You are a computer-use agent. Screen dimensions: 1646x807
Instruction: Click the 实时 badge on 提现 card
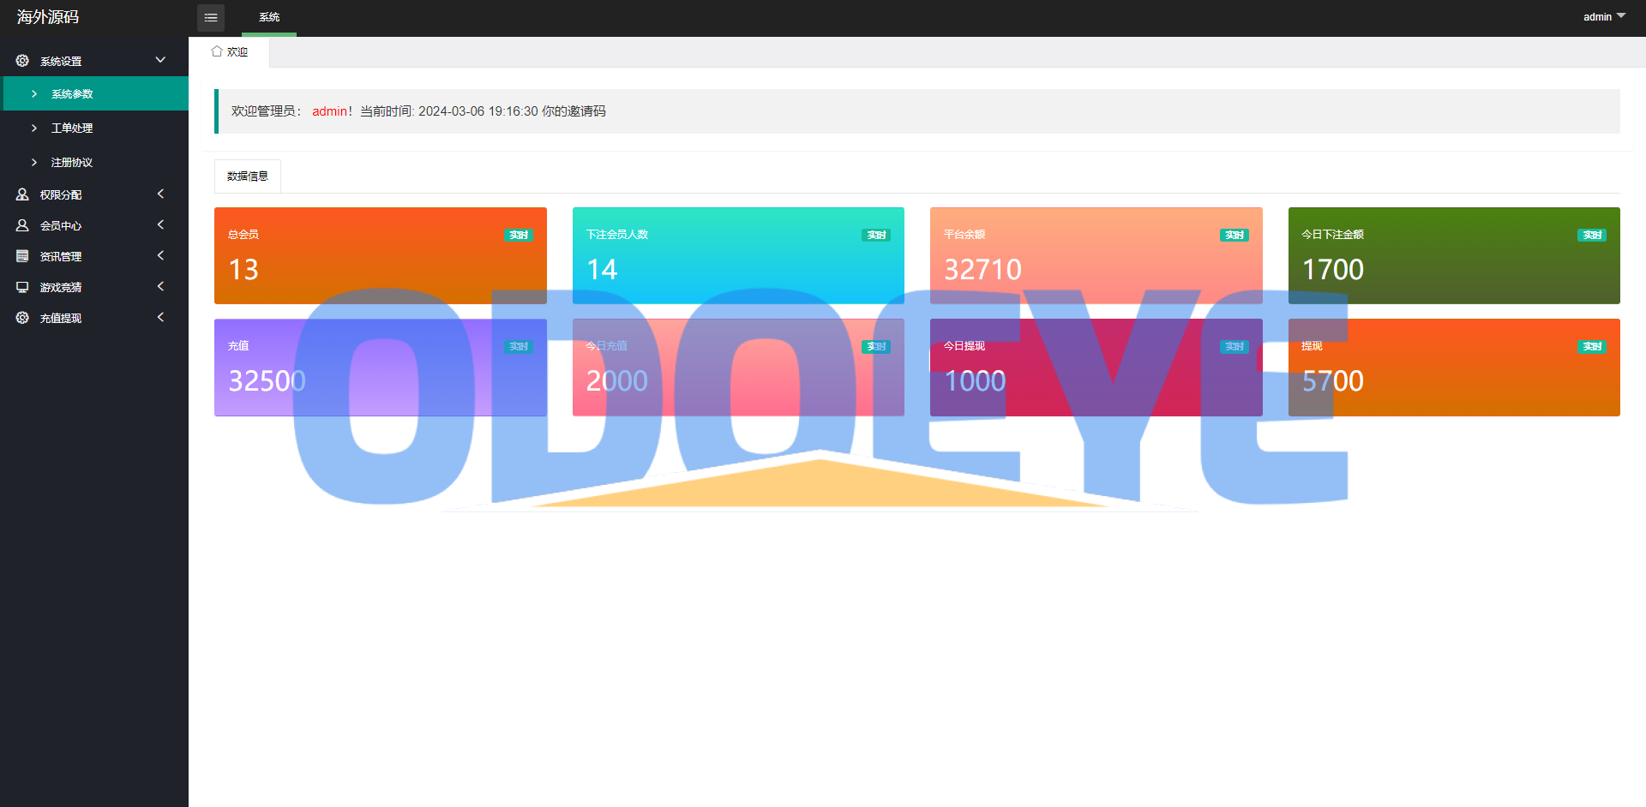pos(1592,346)
